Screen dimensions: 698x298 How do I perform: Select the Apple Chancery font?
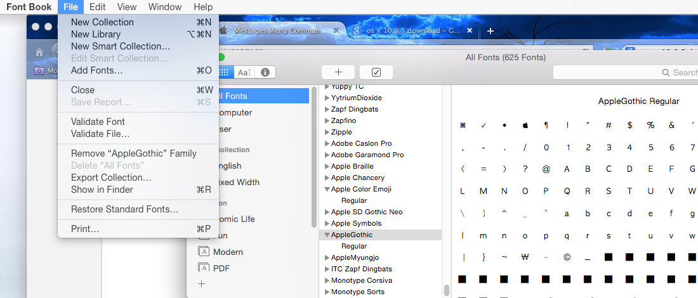click(357, 178)
